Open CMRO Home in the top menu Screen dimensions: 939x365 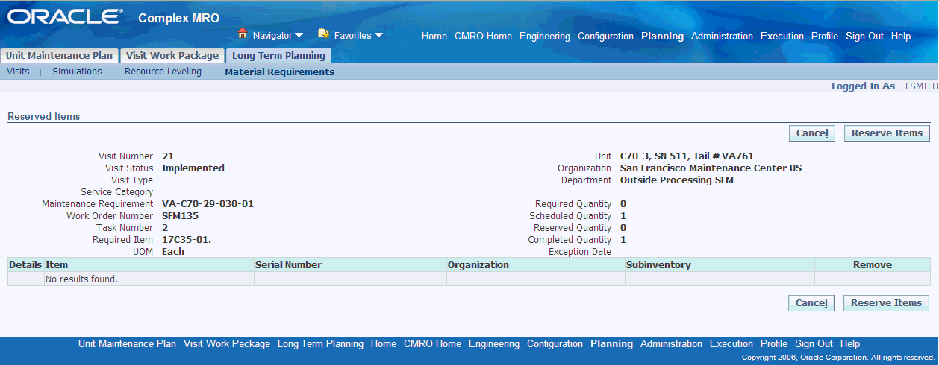[483, 36]
